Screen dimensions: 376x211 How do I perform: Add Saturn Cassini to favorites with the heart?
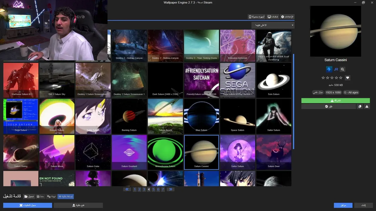point(348,78)
